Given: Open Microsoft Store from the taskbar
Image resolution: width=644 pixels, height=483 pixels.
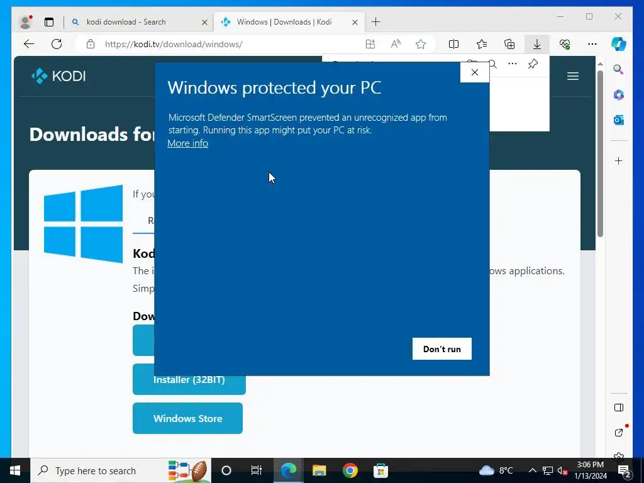Looking at the screenshot, I should click(380, 470).
